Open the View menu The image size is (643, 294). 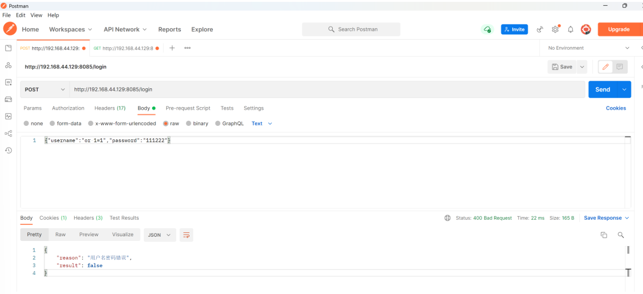[36, 15]
